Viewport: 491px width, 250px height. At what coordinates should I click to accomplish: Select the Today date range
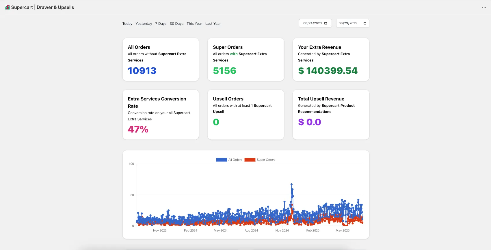pyautogui.click(x=127, y=24)
